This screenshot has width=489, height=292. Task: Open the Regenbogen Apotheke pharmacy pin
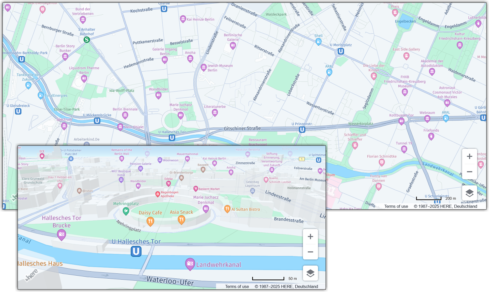(158, 194)
